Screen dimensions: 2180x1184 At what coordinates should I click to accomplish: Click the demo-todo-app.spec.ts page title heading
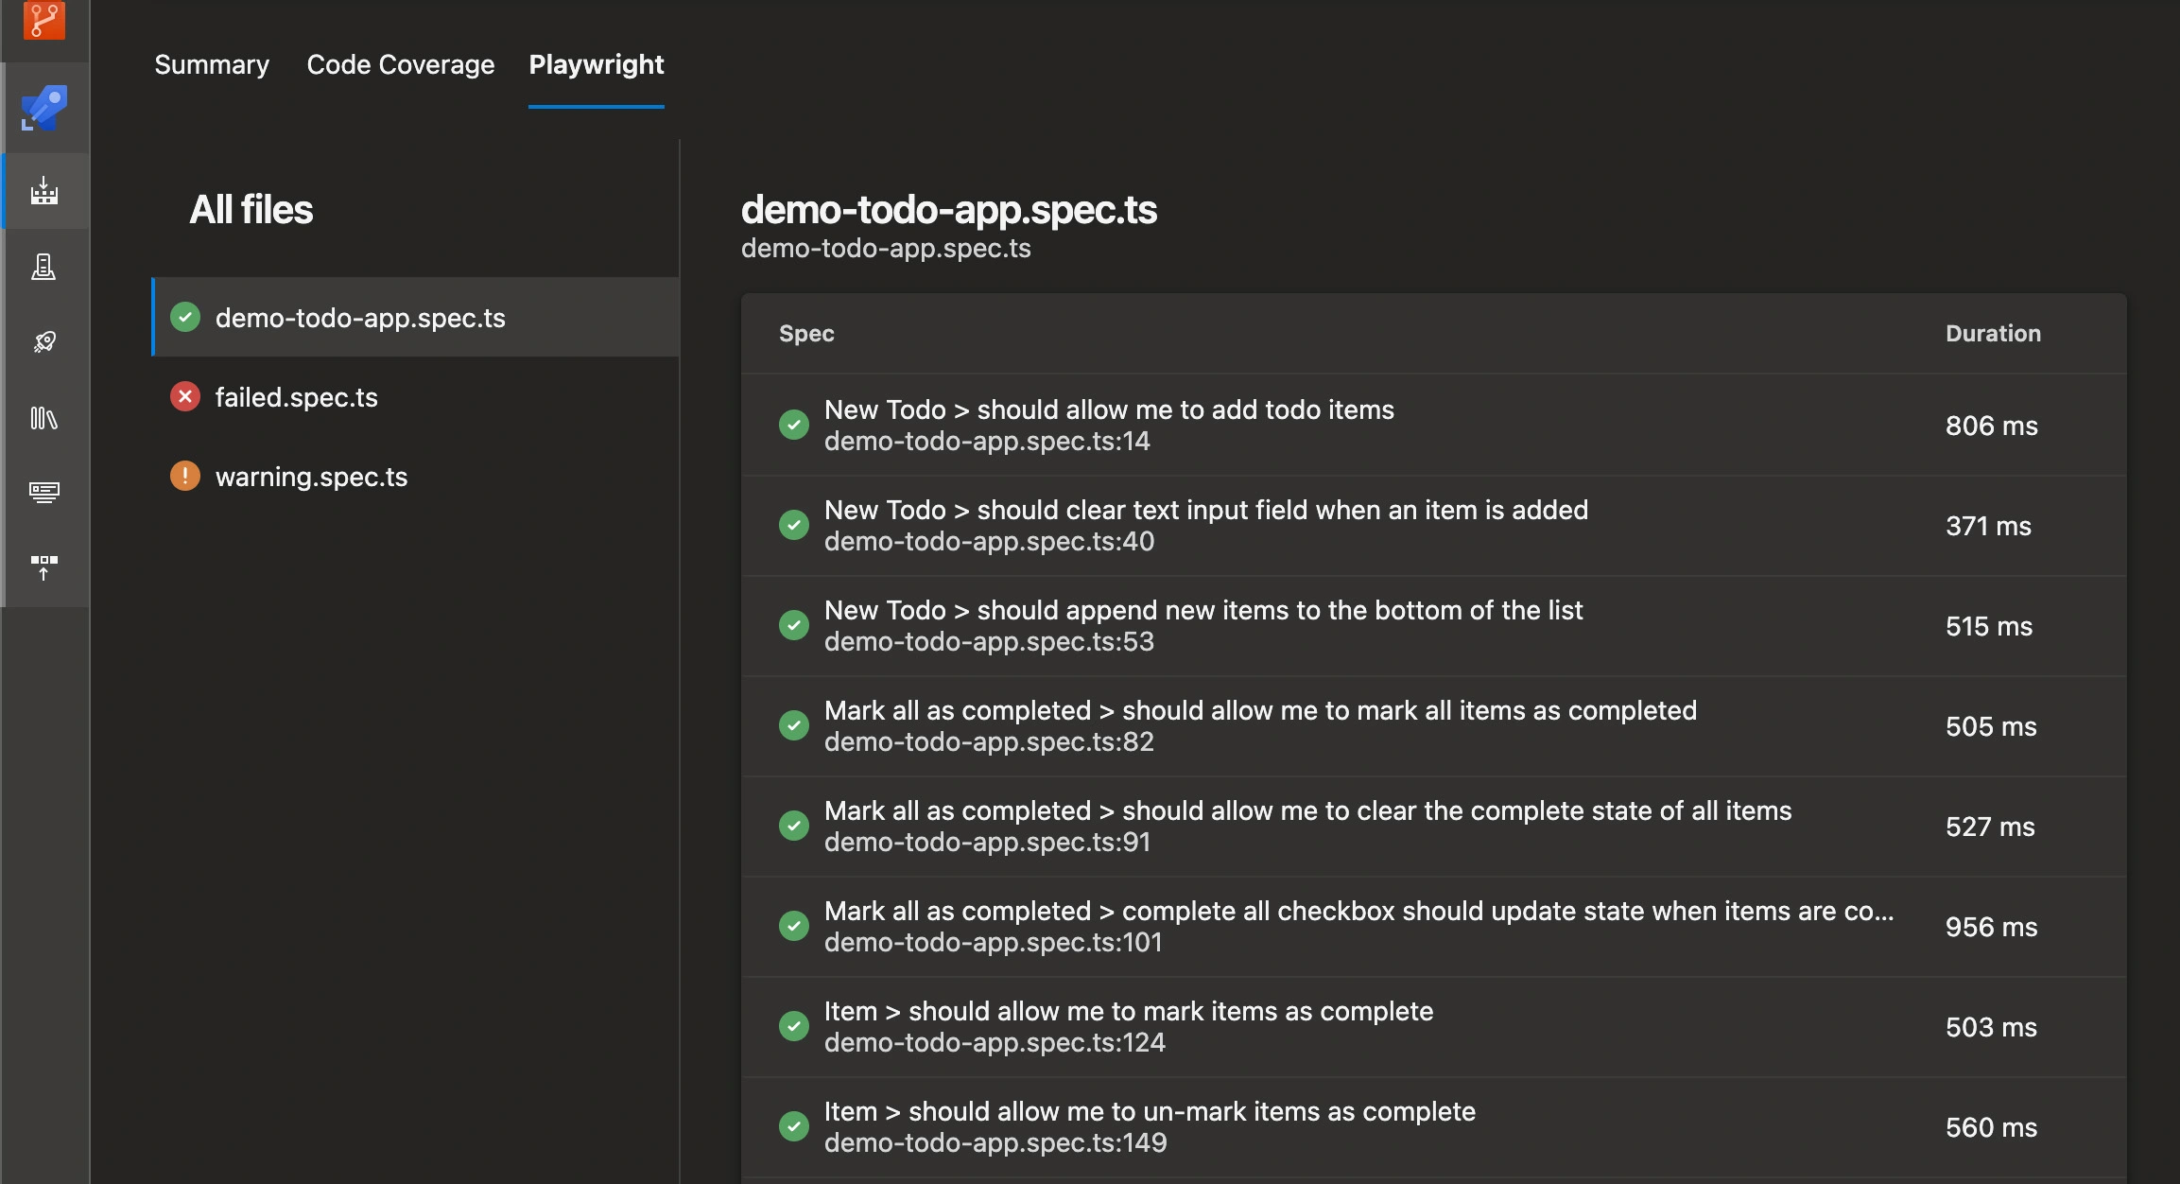coord(949,209)
